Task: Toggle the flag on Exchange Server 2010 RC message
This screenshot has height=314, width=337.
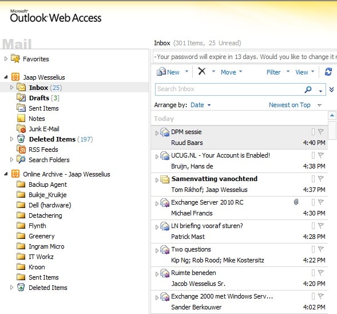Action: [321, 202]
